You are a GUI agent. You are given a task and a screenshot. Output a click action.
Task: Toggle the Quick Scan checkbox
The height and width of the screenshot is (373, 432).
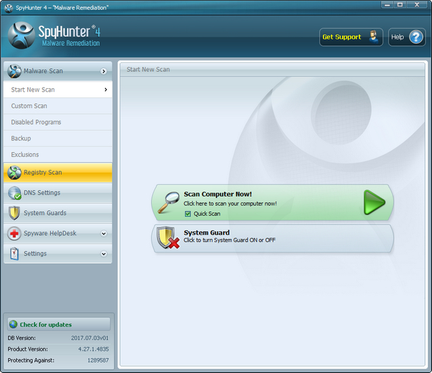point(188,214)
